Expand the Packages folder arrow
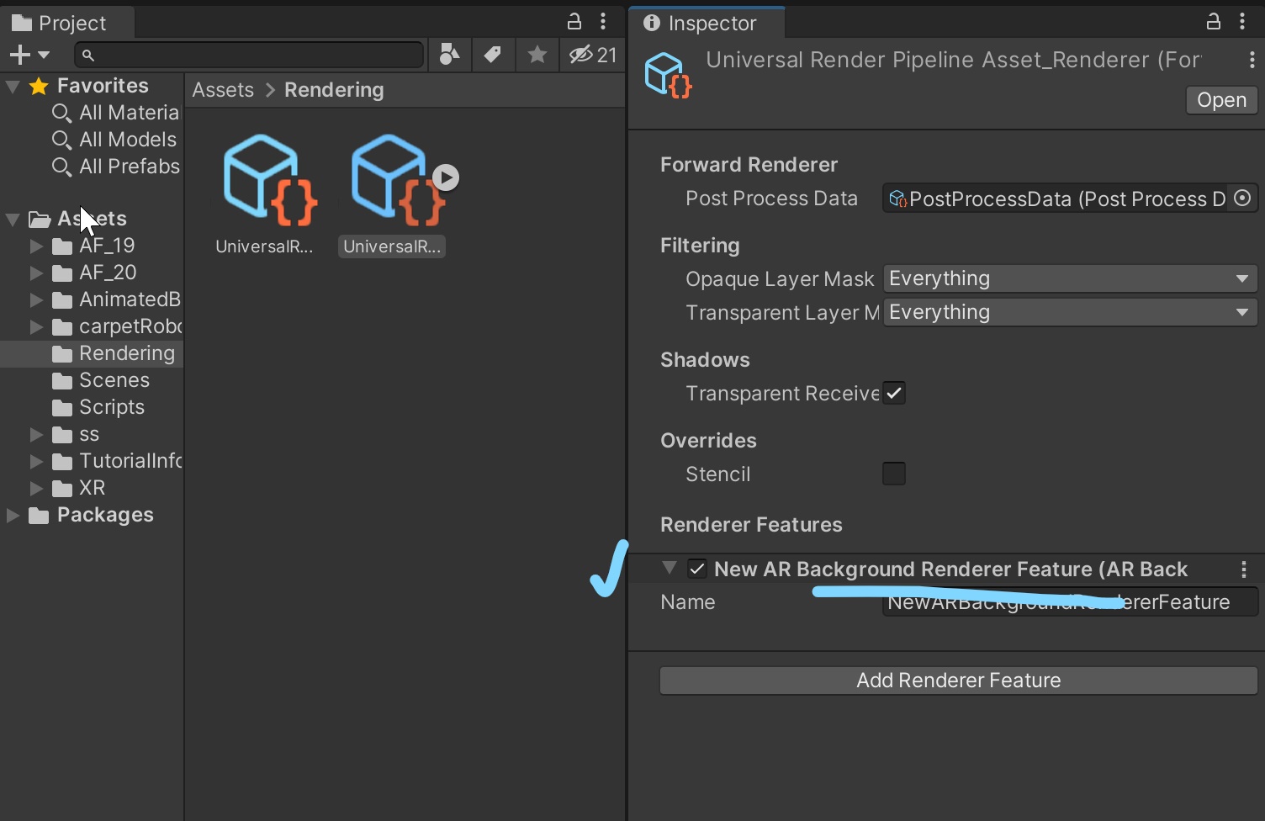The image size is (1265, 821). [13, 515]
